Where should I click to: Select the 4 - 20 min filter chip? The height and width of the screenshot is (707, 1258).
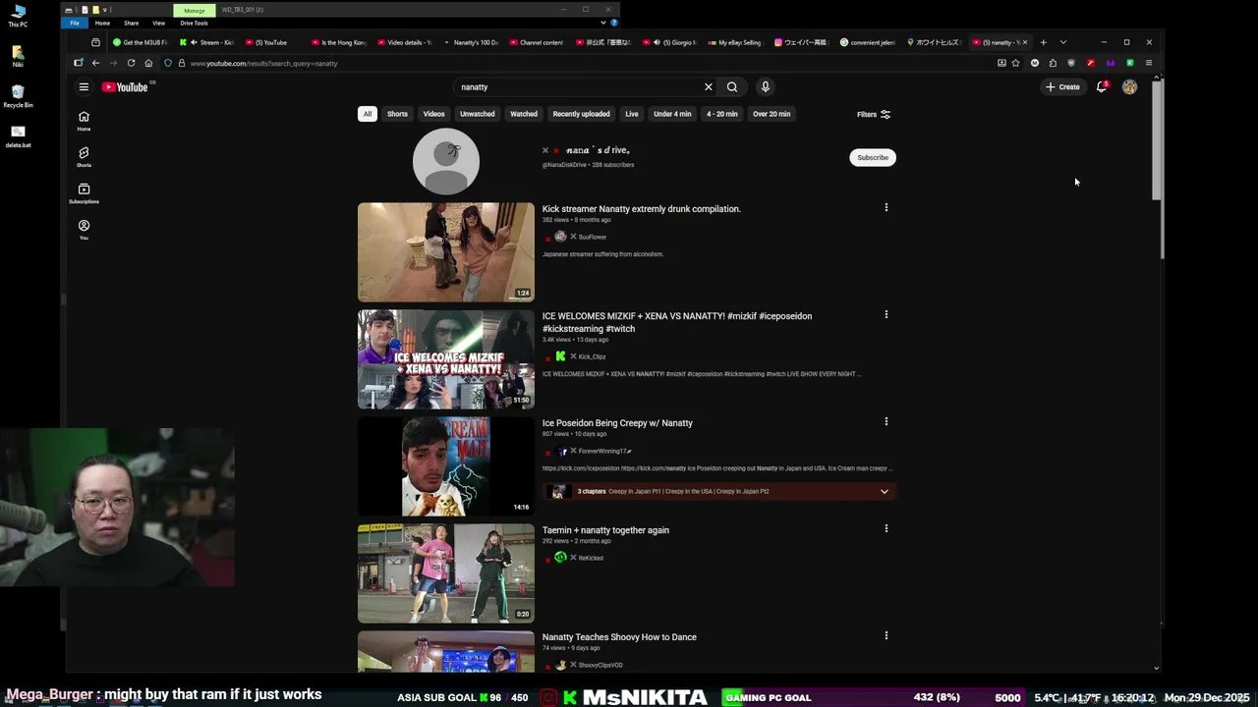[721, 114]
